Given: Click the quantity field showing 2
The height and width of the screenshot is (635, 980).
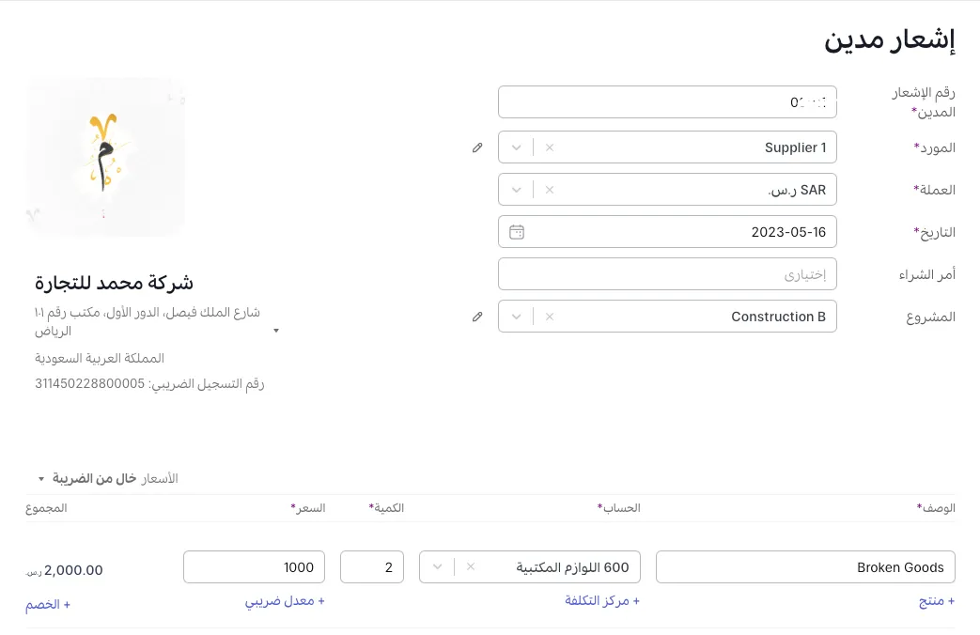Looking at the screenshot, I should point(371,566).
